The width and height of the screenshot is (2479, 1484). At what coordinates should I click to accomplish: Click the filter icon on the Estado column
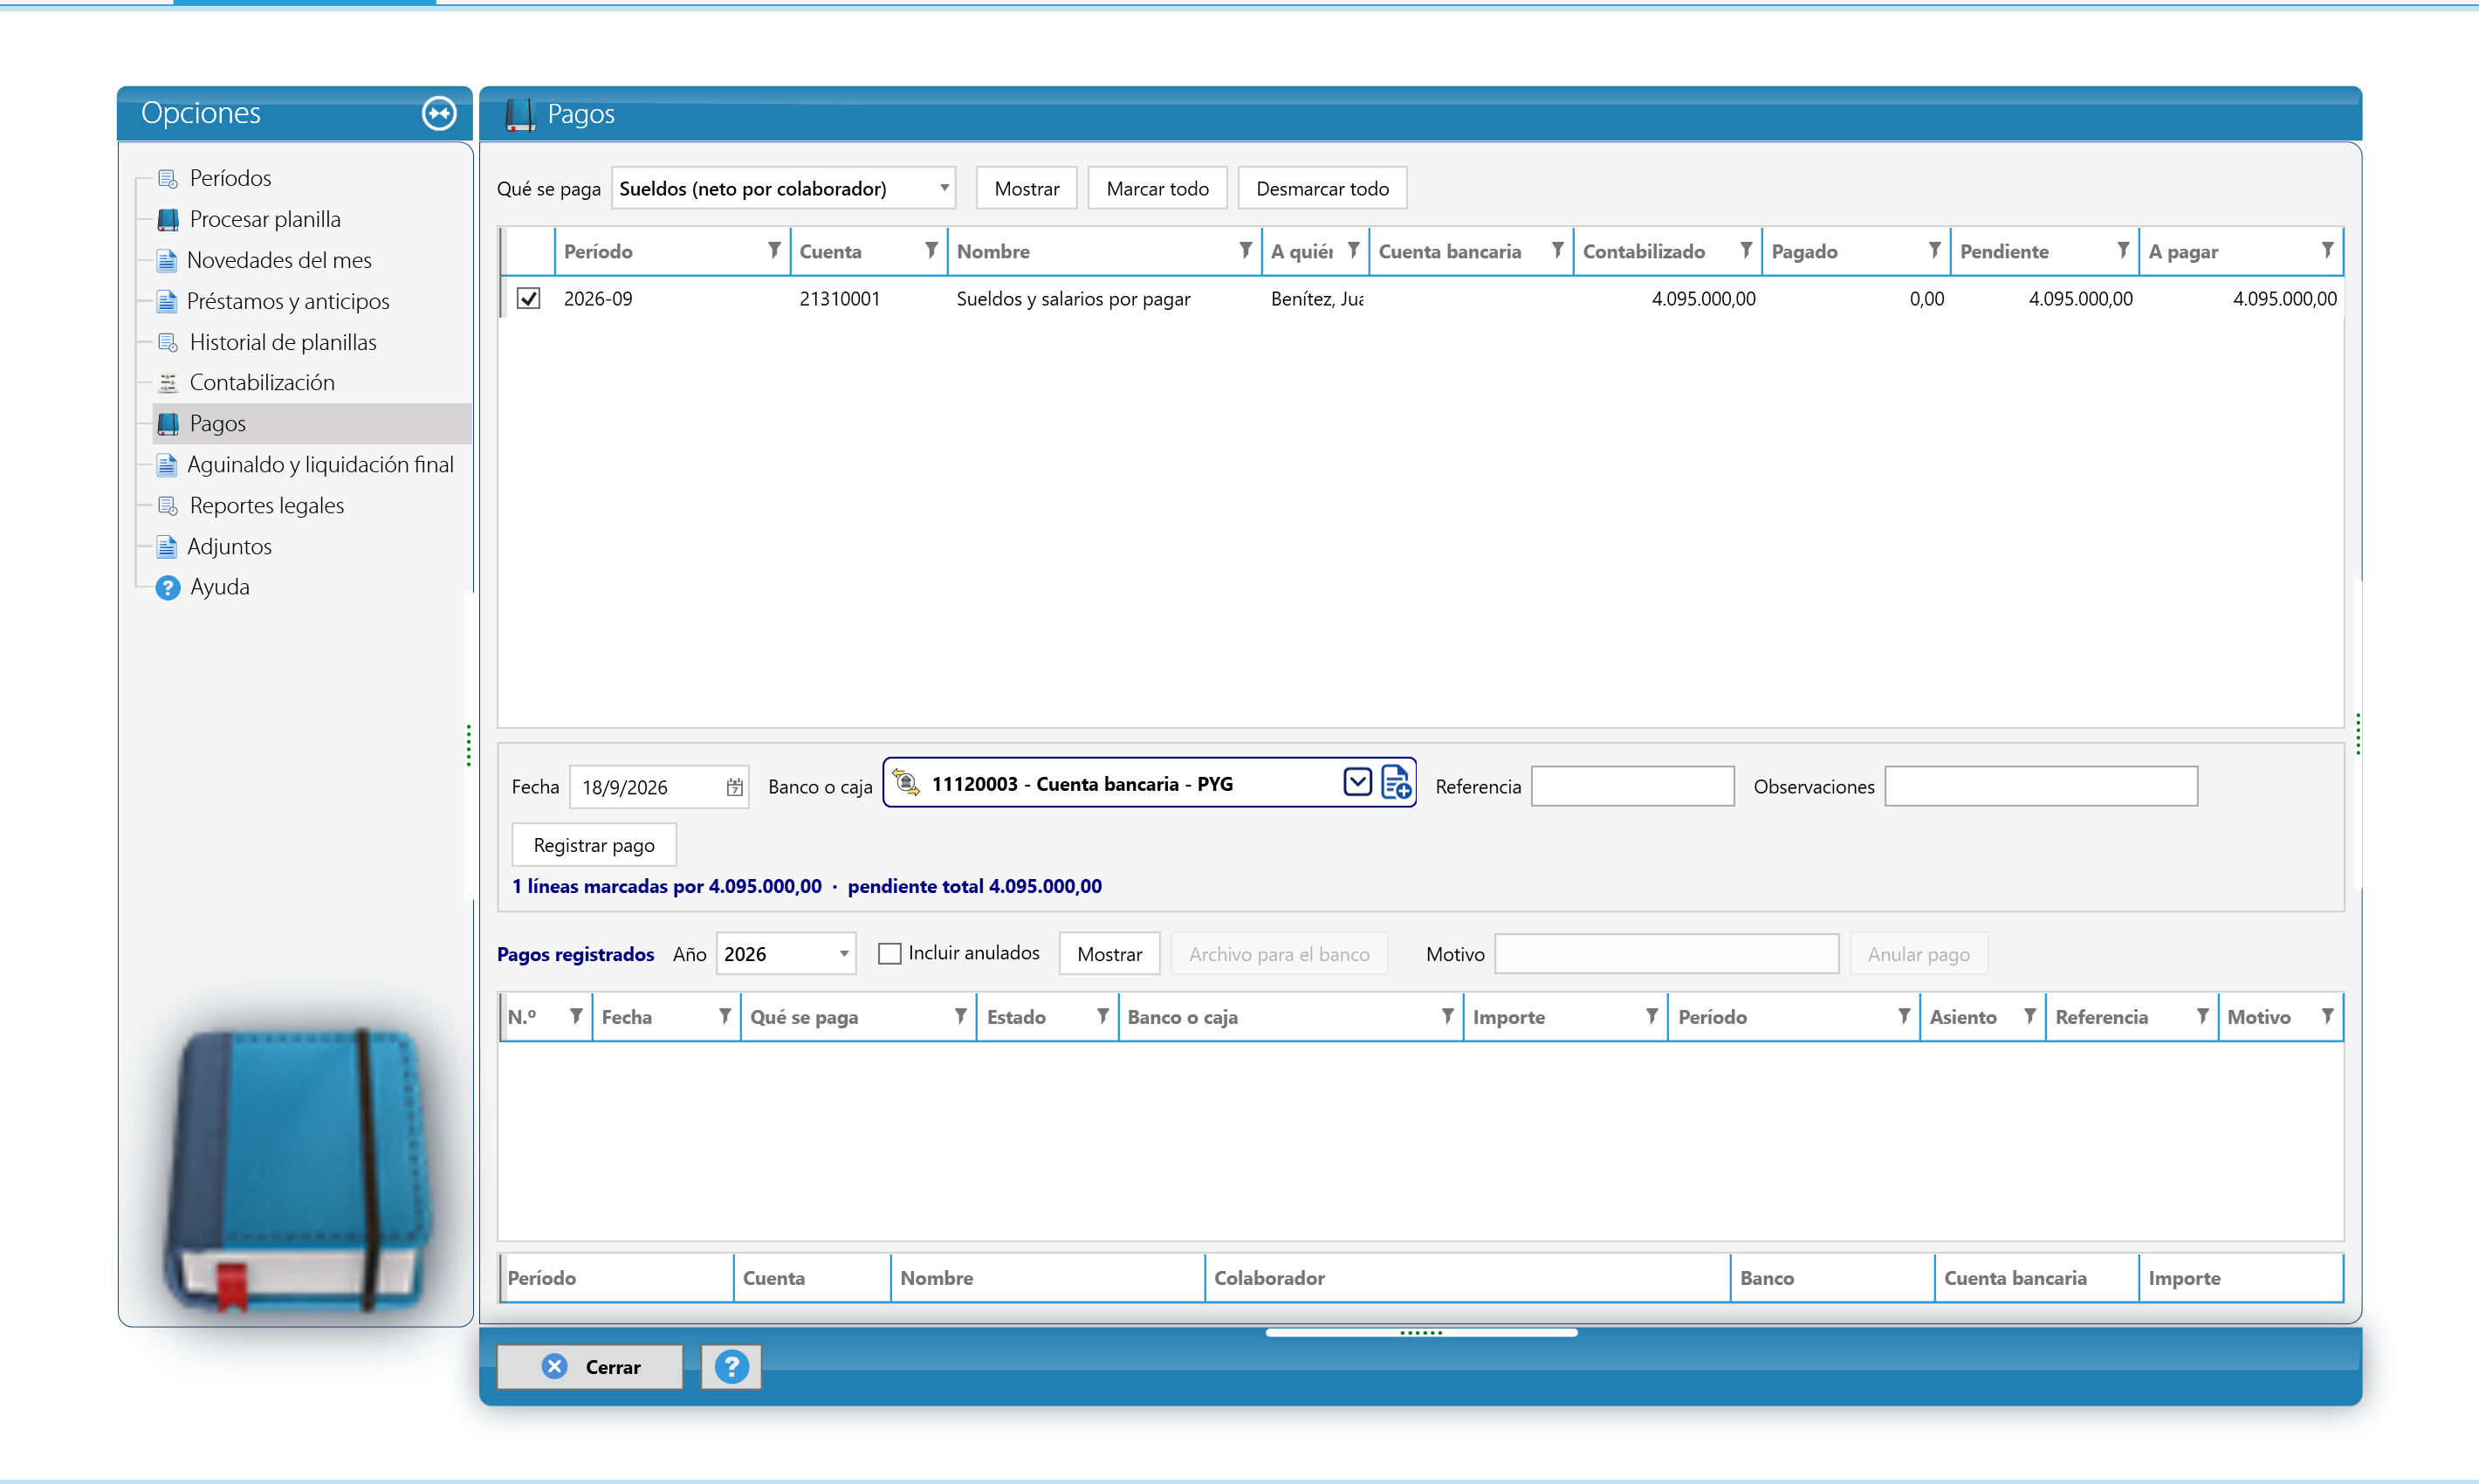point(1102,1016)
